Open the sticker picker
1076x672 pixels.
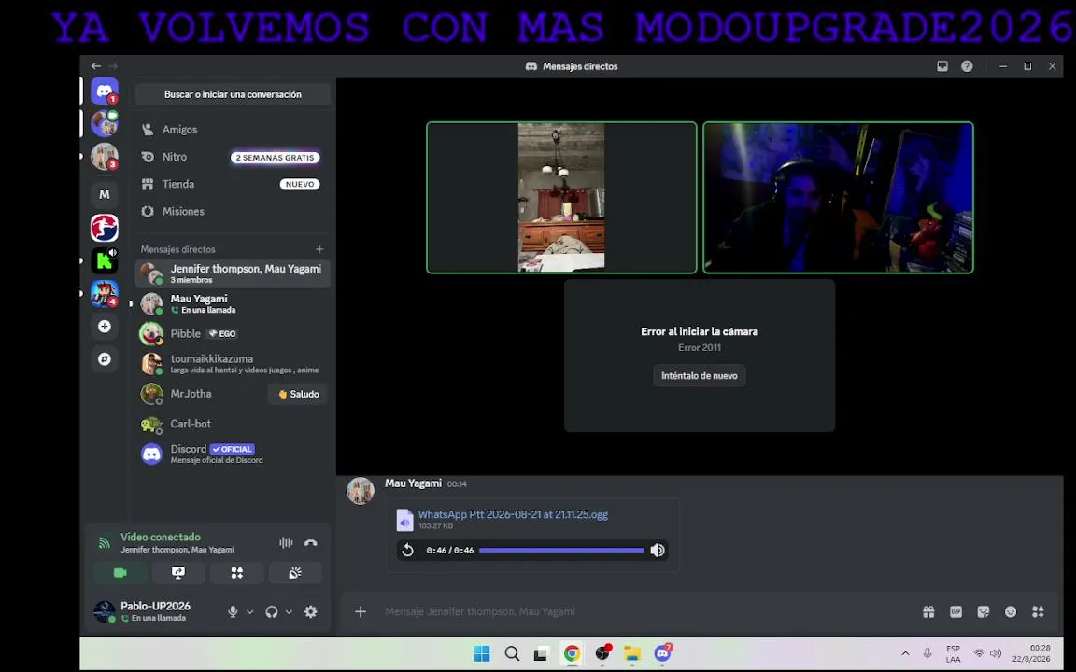pyautogui.click(x=984, y=611)
